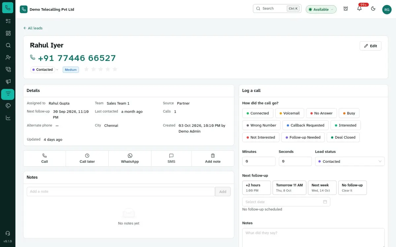
Task: Open the line chart icon in sidebar
Action: (x=8, y=118)
